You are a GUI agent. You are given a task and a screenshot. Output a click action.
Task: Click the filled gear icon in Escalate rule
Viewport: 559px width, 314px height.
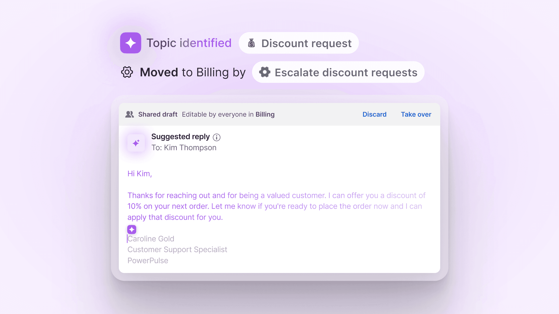(x=264, y=72)
